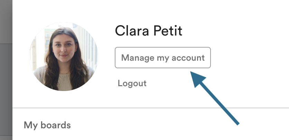
Task: Select the "Clara Petit" name heading
Action: [x=149, y=31]
